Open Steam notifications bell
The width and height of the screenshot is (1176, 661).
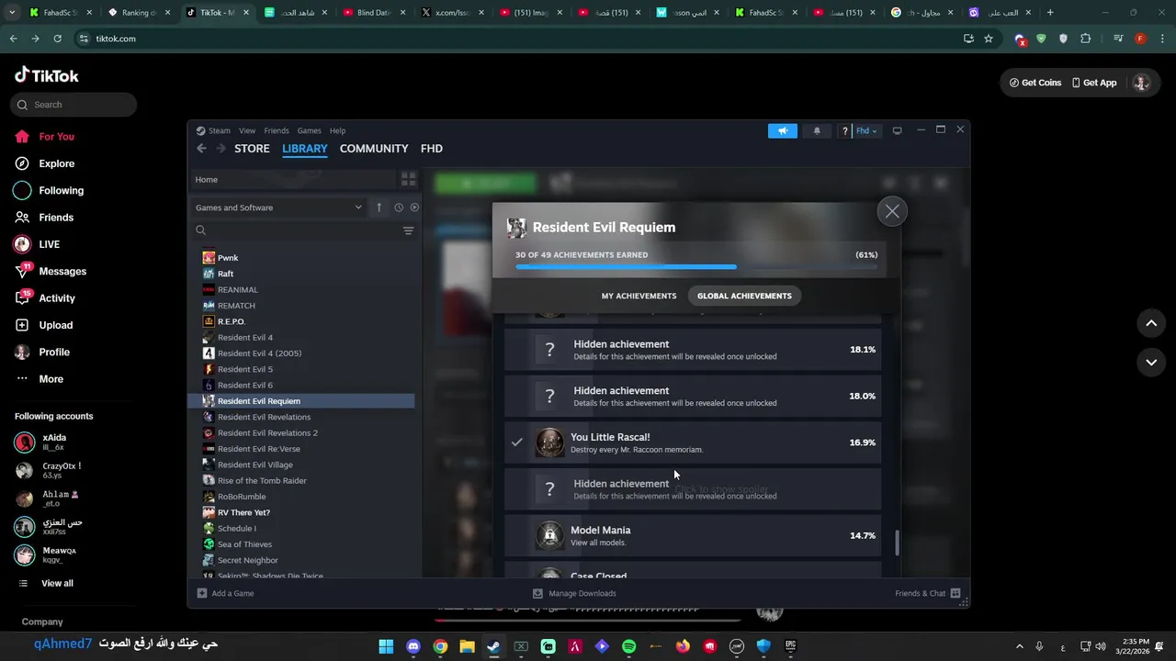817,130
